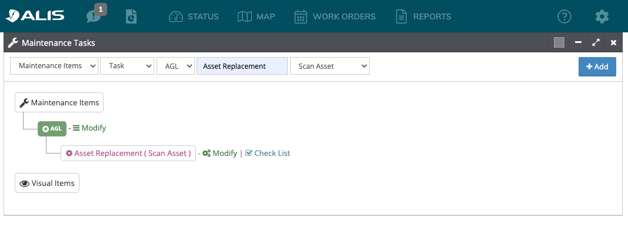Click the ALIS logo
The height and width of the screenshot is (230, 628).
coord(35,16)
